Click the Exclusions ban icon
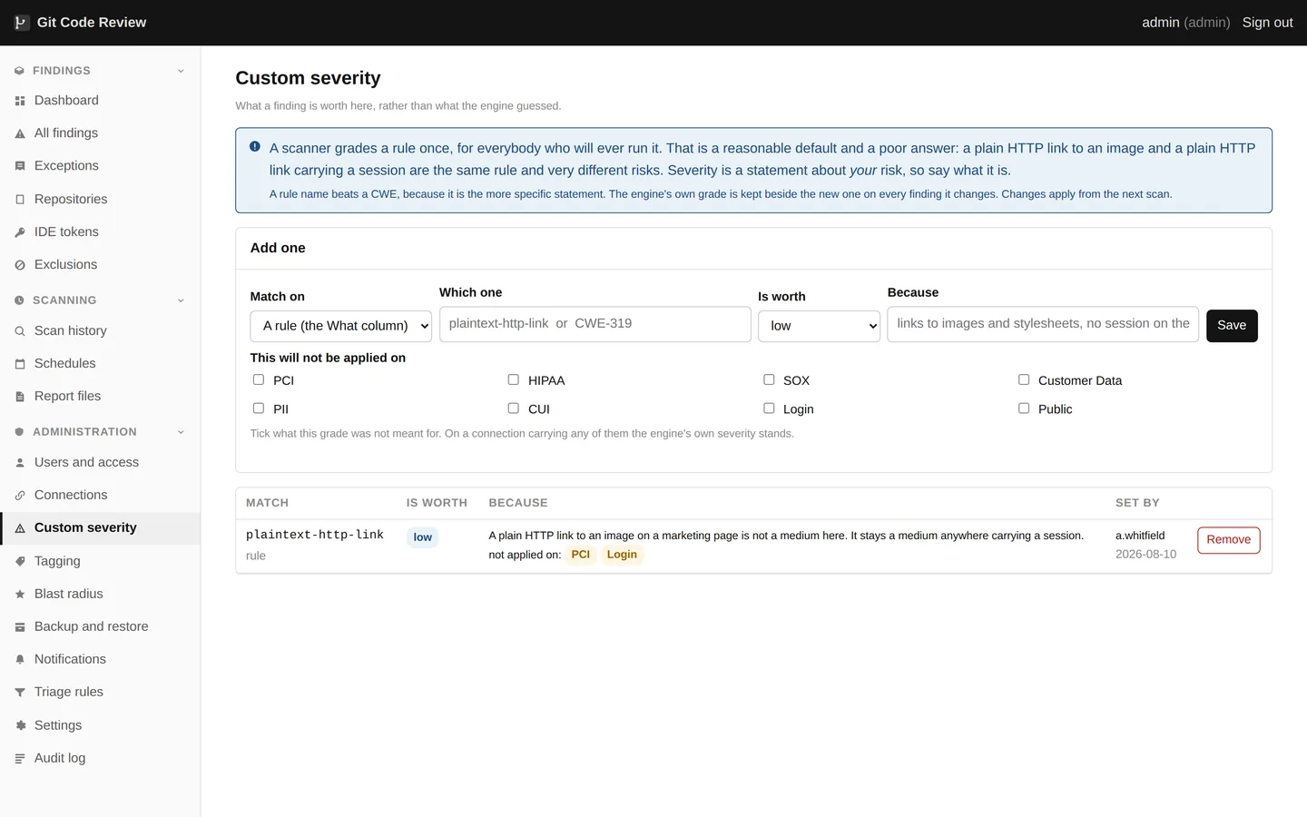The width and height of the screenshot is (1307, 817). (20, 265)
